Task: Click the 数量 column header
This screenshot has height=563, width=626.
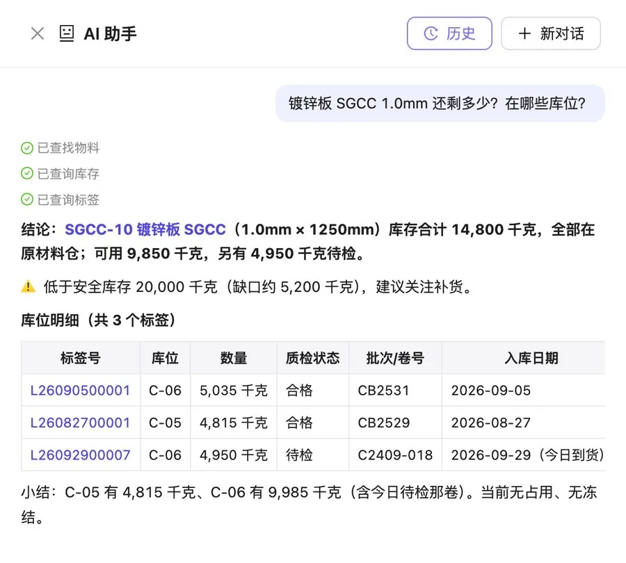Action: point(234,358)
